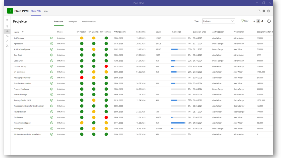Click the shield icon in the header
This screenshot has width=281, height=158.
[x=269, y=11]
